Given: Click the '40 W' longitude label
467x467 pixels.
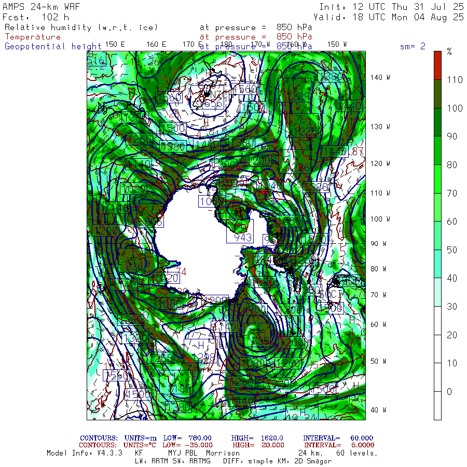Looking at the screenshot, I should point(378,410).
